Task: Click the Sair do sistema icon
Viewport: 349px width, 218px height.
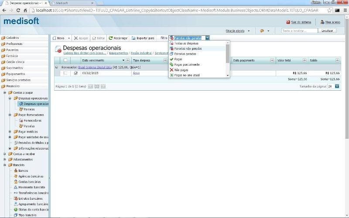Action: 288,22
